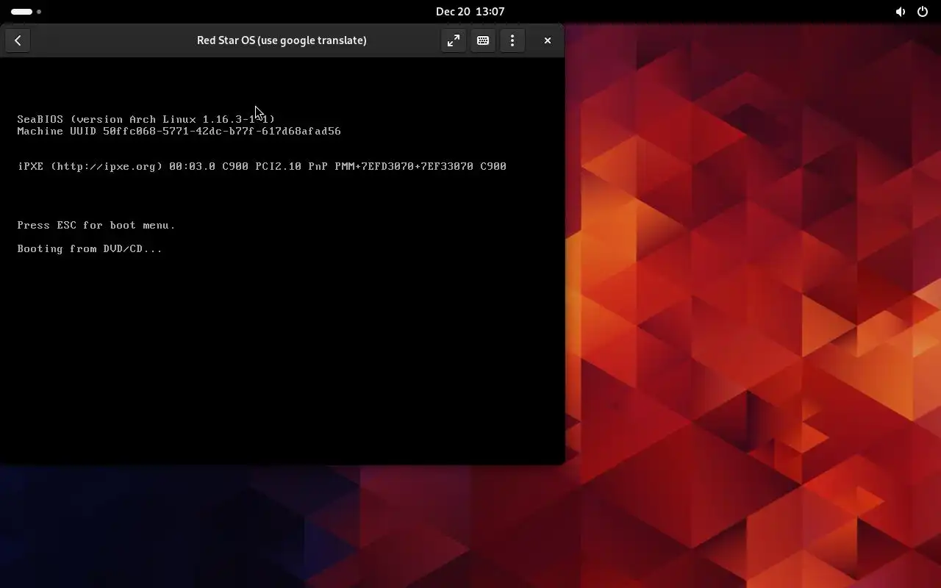Close the Red Star OS window
The image size is (941, 588).
(x=548, y=40)
